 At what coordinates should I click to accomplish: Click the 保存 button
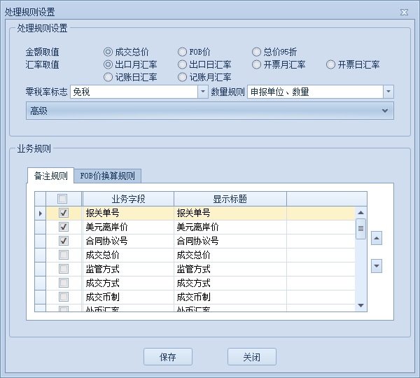[x=168, y=357]
